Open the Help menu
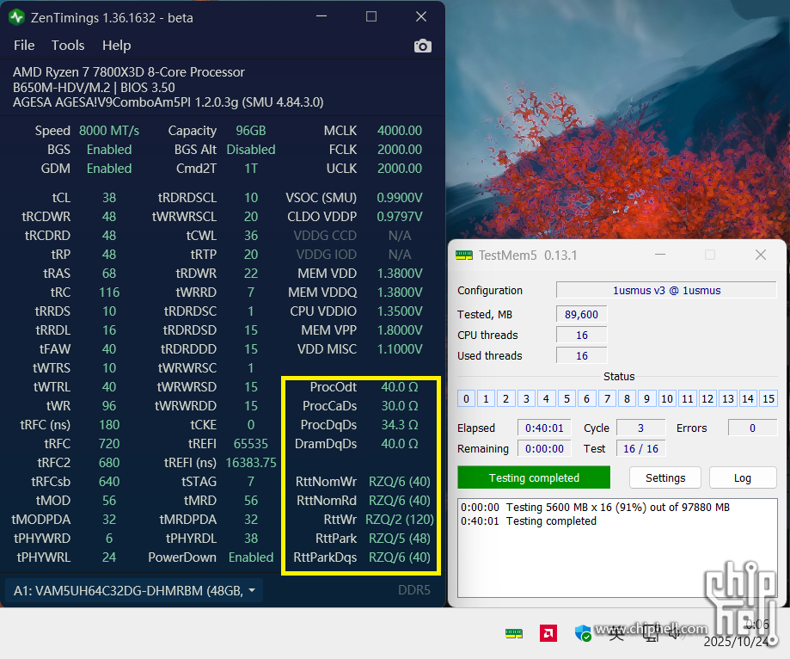790x659 pixels. (116, 46)
